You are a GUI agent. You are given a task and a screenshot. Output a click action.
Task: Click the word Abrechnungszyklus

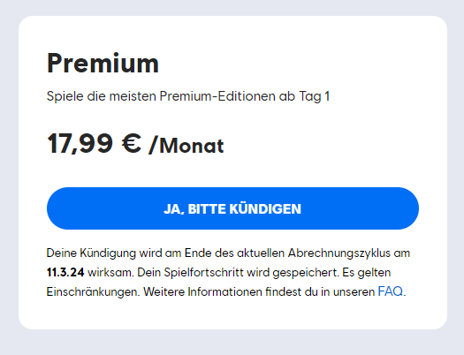(x=339, y=253)
